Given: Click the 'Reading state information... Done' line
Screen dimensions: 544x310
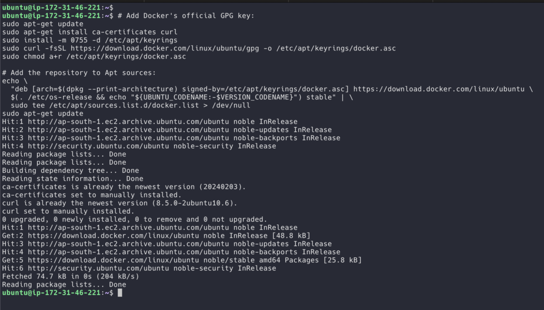Looking at the screenshot, I should click(x=72, y=179).
